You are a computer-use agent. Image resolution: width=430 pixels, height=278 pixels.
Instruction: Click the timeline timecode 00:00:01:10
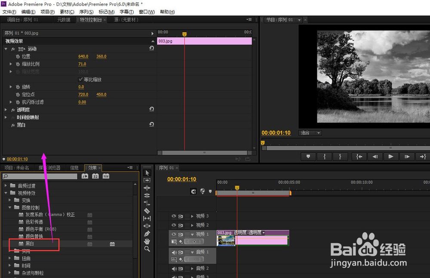click(182, 179)
